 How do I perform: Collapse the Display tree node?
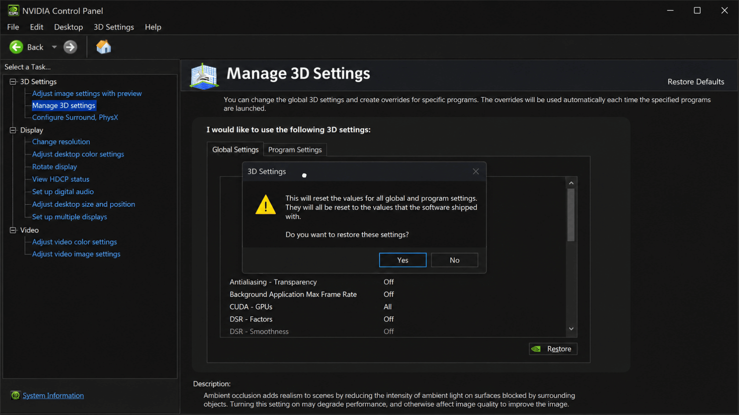pos(13,130)
